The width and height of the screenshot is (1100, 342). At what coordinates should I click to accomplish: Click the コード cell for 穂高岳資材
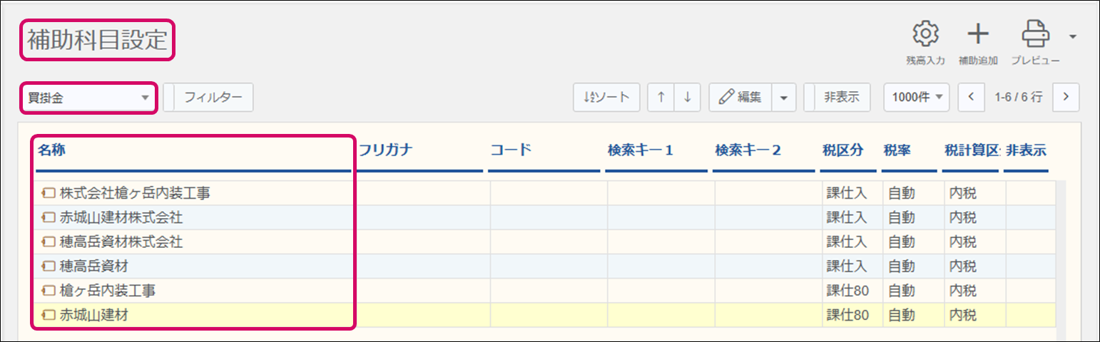click(547, 266)
